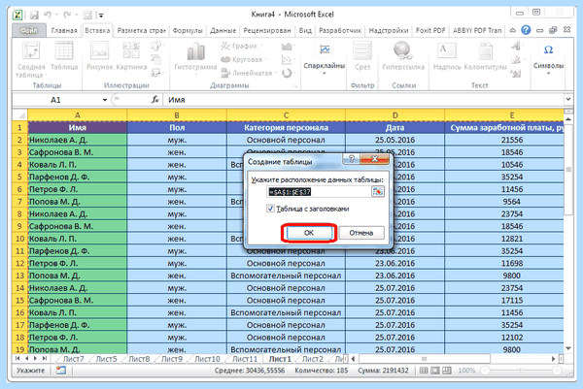Click the fx insert function icon
The image size is (583, 389).
coord(155,100)
